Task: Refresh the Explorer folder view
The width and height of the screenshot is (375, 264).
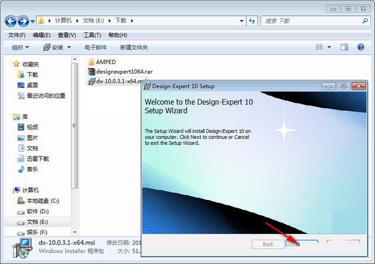Action: (x=252, y=21)
